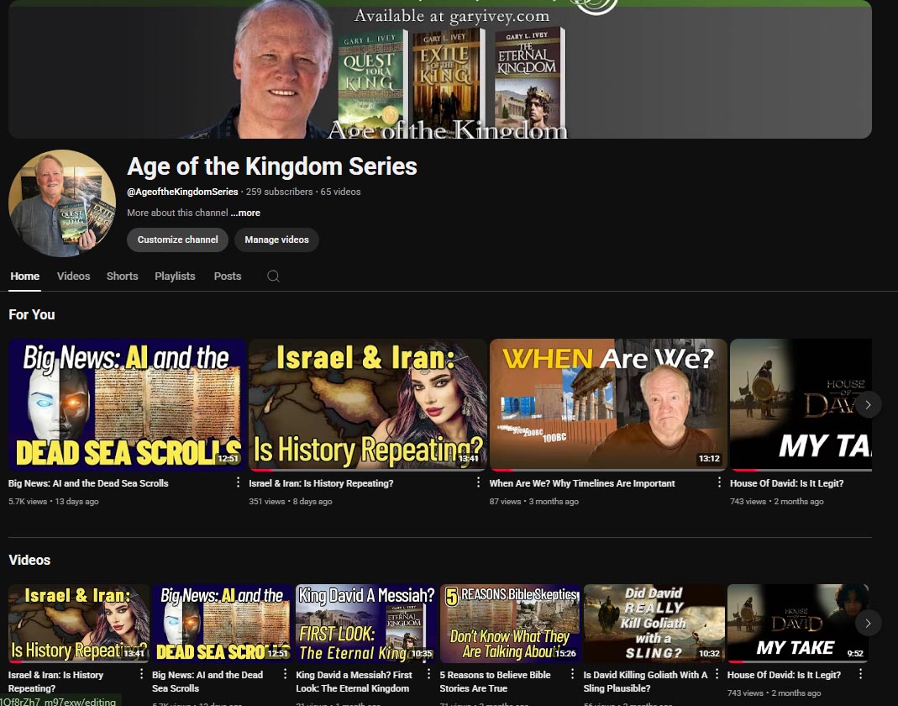898x706 pixels.
Task: Play Videos row 'House of David My Take' thumbnail
Action: pos(798,623)
